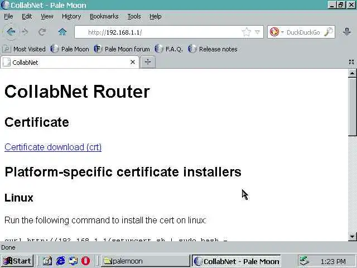Open the Help menu

coord(156,16)
